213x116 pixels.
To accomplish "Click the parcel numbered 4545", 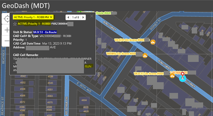I will tap(50, 83).
